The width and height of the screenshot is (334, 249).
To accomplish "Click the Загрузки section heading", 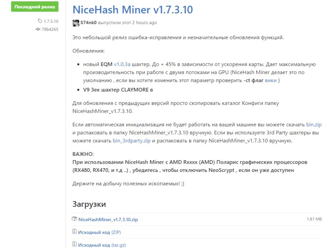I will point(89,204).
